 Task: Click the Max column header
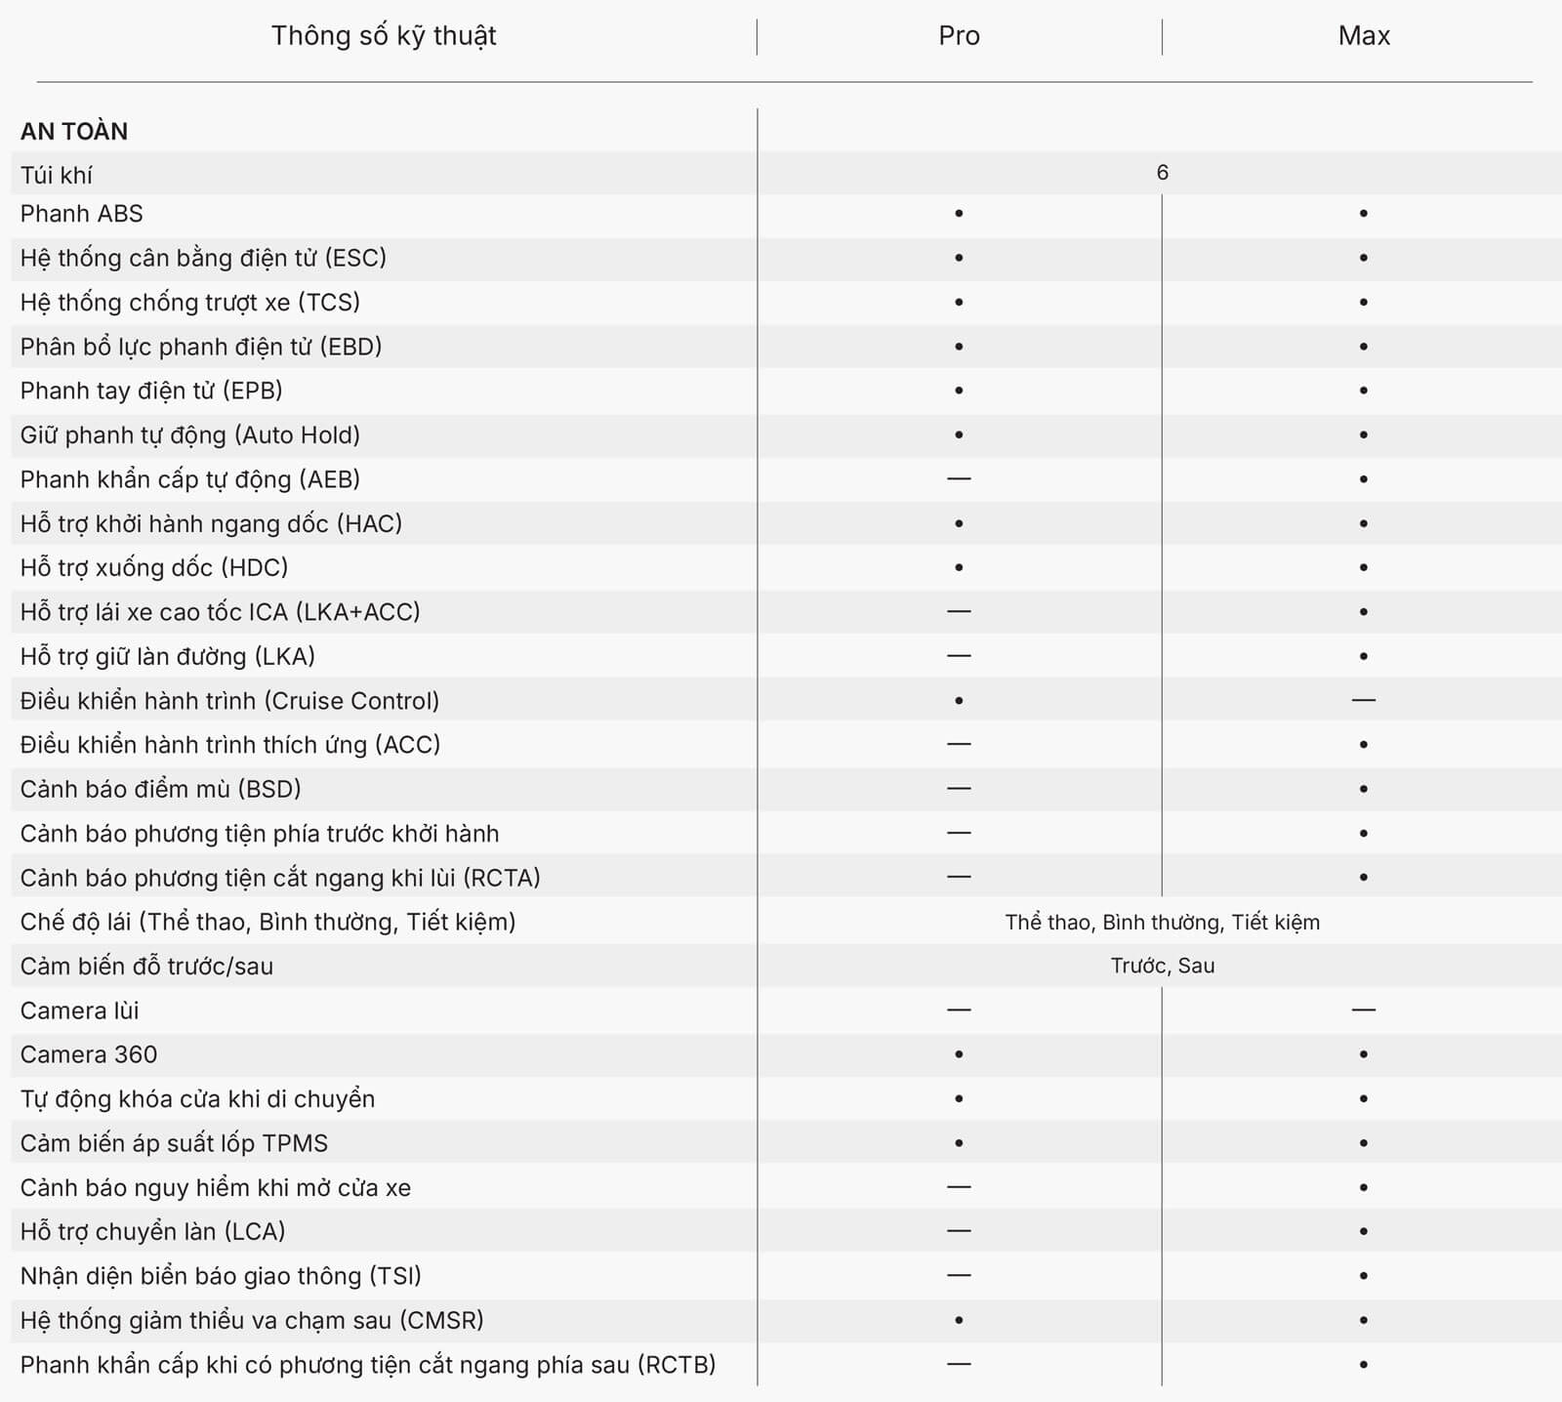[1364, 36]
